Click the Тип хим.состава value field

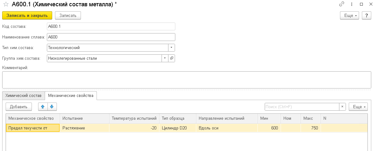point(107,48)
